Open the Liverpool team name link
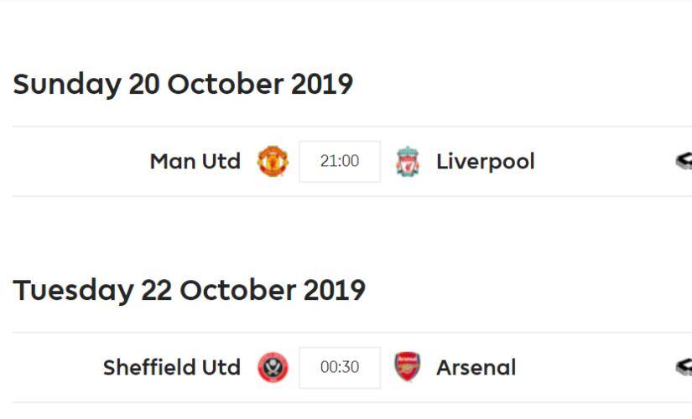Image resolution: width=692 pixels, height=419 pixels. click(485, 161)
